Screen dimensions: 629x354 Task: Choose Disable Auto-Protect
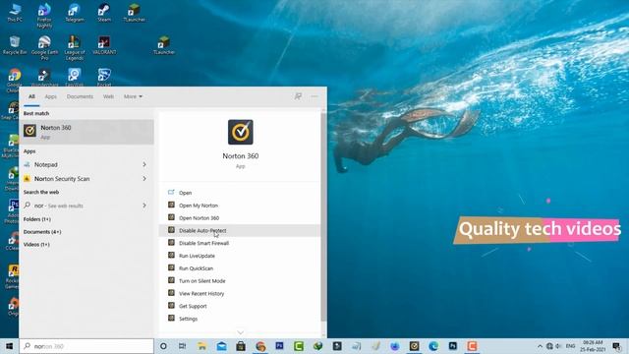tap(240, 230)
